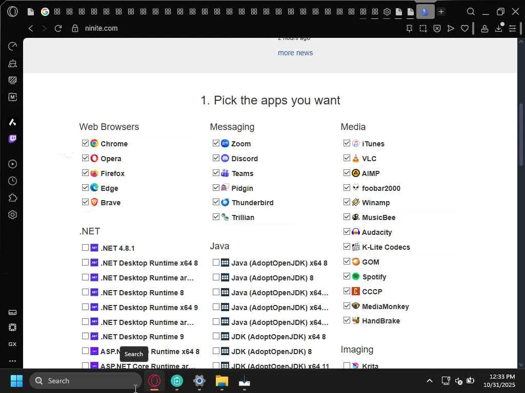Open the sidebar Player icon
Screen dimensions: 525x393
(x=12, y=164)
